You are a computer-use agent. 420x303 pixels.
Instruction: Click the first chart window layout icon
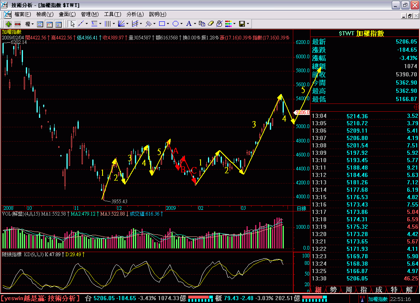click(x=40, y=24)
